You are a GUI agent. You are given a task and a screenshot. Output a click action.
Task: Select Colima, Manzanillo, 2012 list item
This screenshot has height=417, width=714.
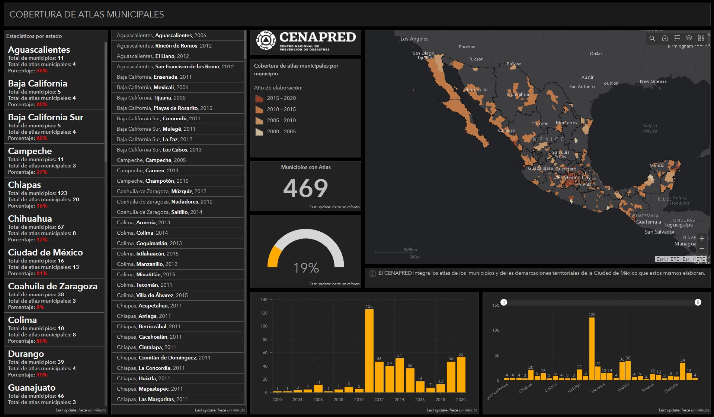coord(177,264)
